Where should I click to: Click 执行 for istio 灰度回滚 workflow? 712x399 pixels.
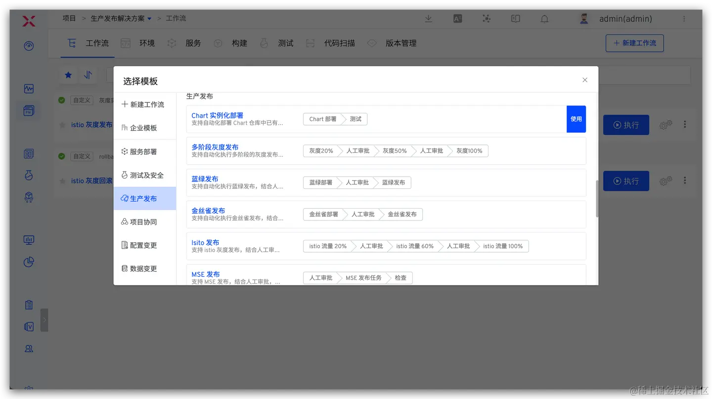pyautogui.click(x=626, y=181)
